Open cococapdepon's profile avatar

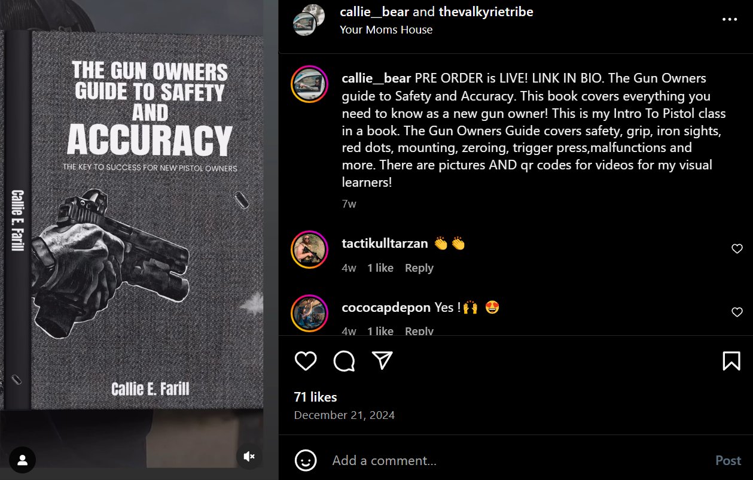[309, 312]
